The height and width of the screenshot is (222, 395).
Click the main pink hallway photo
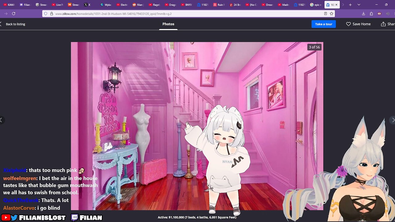pyautogui.click(x=197, y=126)
